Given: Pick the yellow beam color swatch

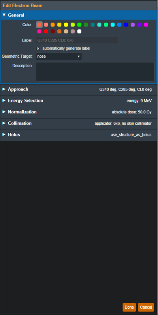Looking at the screenshot, I should coord(66,25).
